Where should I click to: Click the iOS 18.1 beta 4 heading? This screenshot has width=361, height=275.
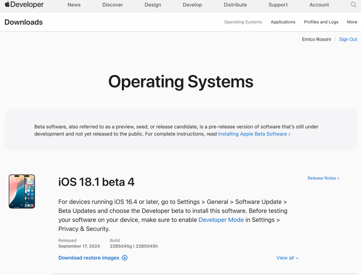[96, 182]
